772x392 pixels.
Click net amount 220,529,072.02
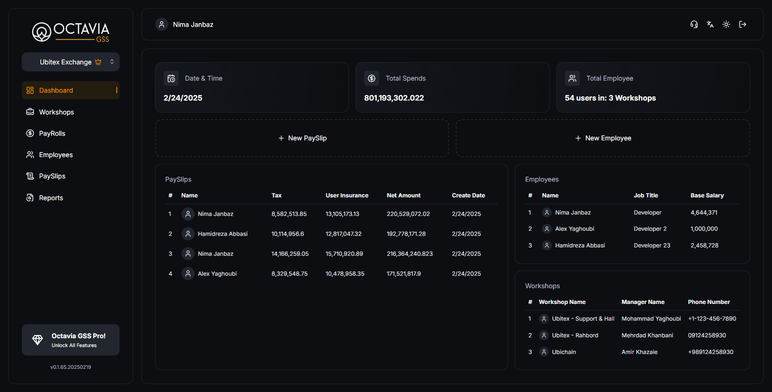408,214
